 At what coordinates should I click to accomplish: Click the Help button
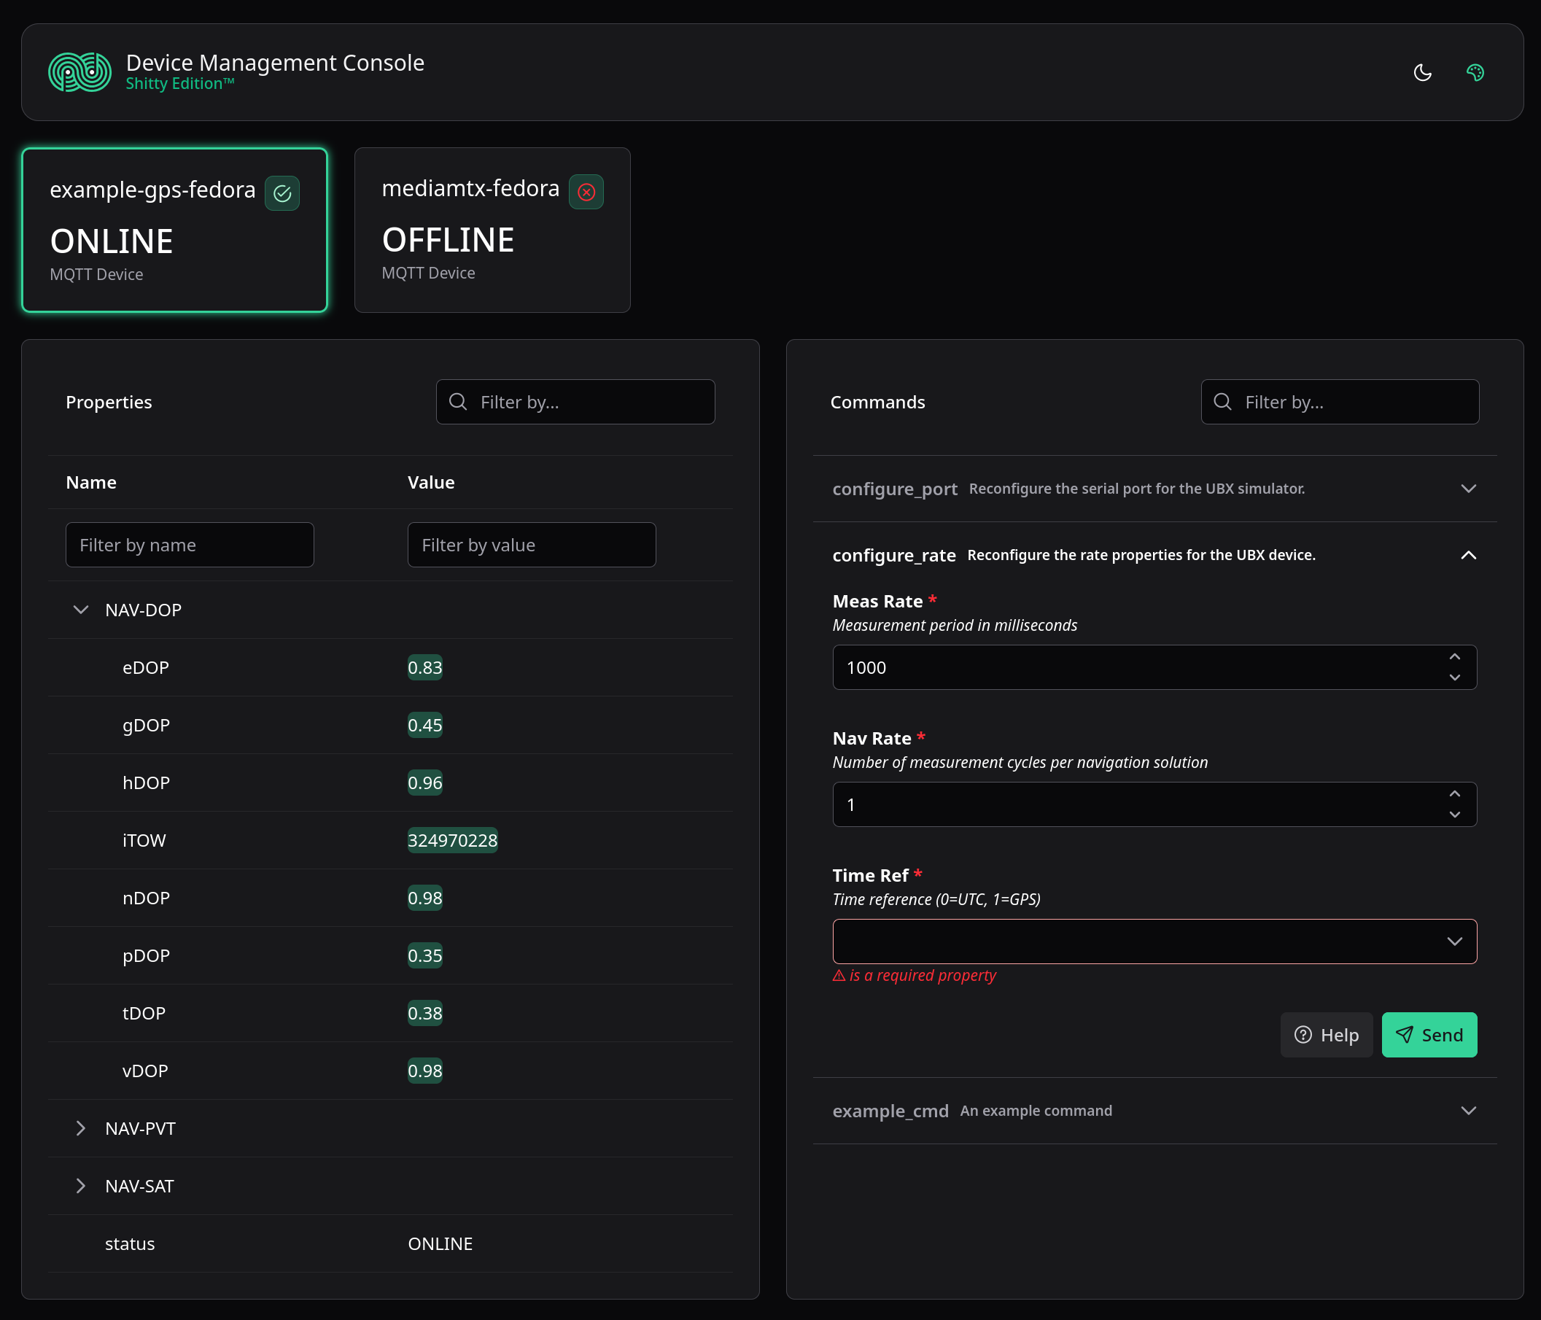pyautogui.click(x=1326, y=1034)
